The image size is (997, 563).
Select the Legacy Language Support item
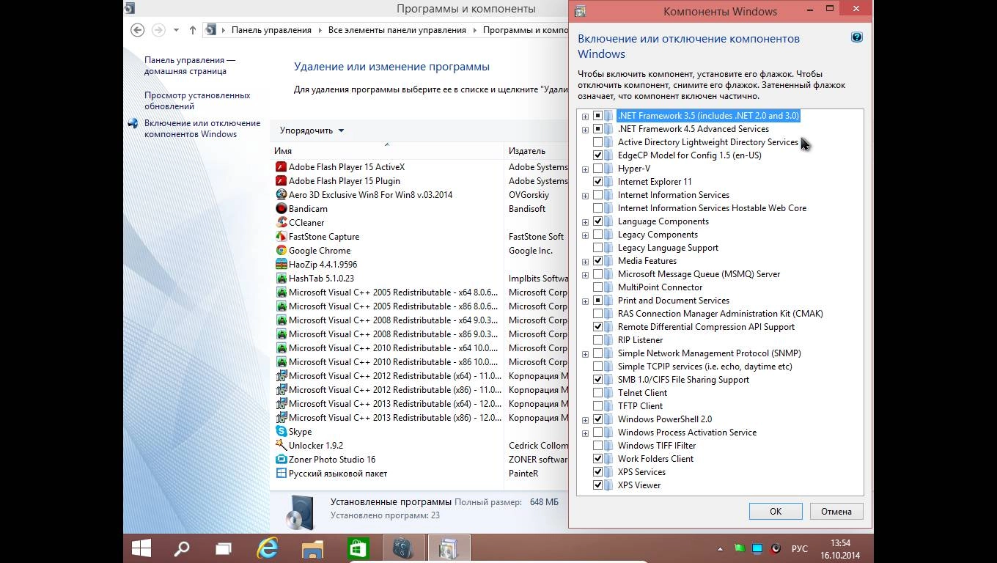668,248
